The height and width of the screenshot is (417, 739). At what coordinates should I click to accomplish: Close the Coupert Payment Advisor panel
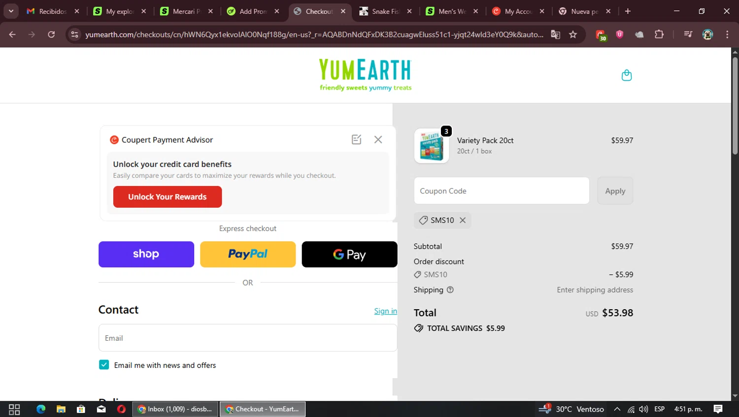click(x=378, y=140)
